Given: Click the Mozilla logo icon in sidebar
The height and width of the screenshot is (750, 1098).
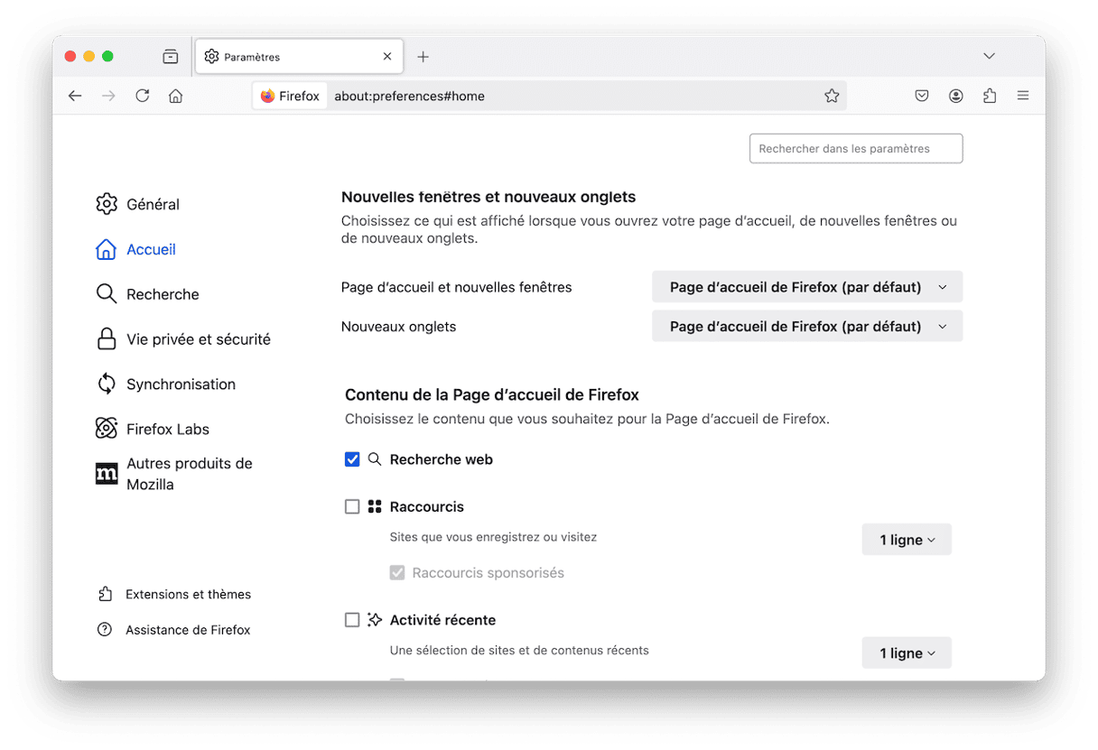Looking at the screenshot, I should point(107,474).
